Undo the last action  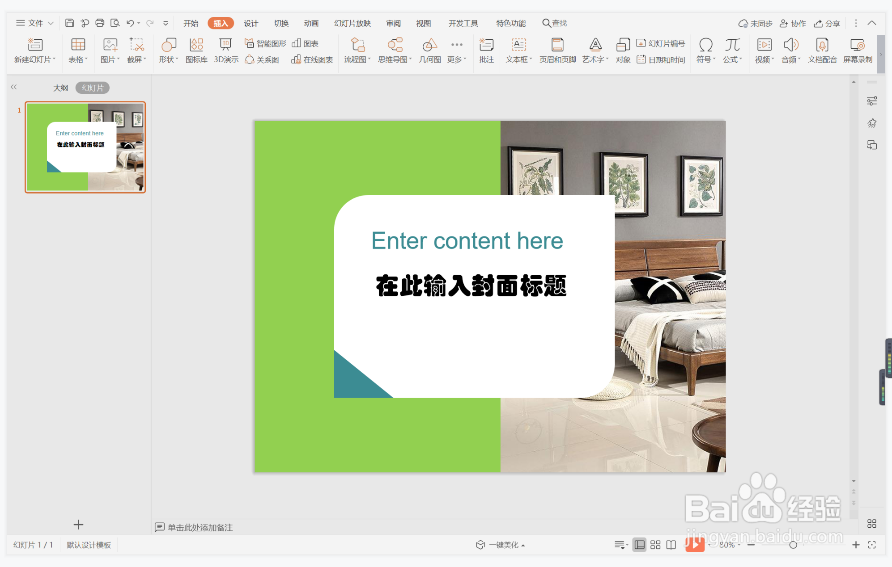pyautogui.click(x=130, y=23)
